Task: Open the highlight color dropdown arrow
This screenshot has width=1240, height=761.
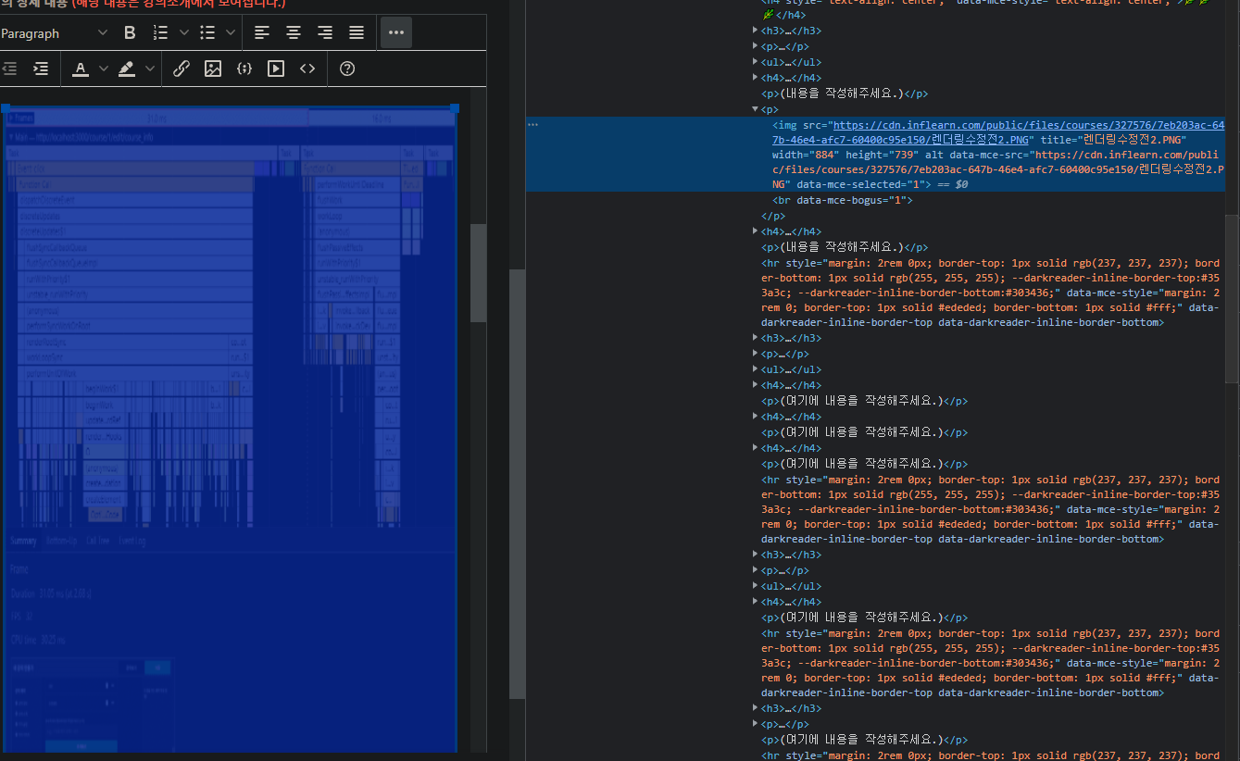Action: coord(150,69)
